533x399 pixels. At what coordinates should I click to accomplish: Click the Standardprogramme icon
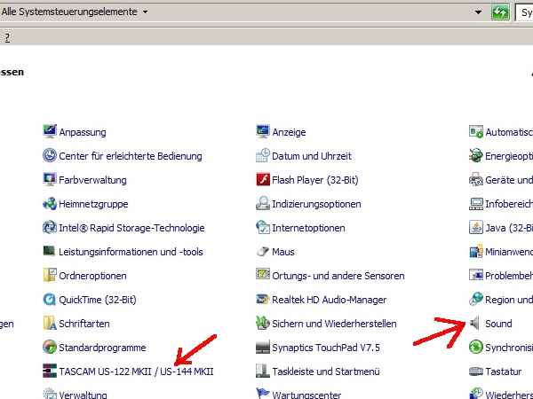click(x=50, y=347)
